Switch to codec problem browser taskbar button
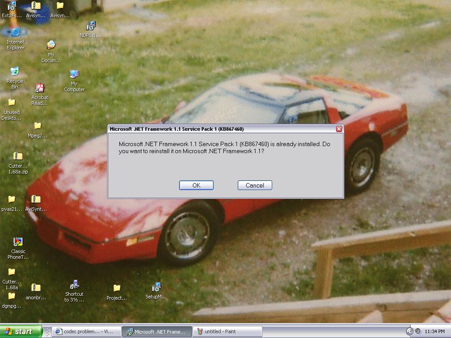451x338 pixels. click(87, 331)
